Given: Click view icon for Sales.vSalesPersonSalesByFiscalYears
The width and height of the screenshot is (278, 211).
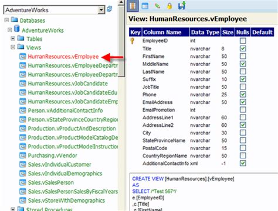Looking at the screenshot, I should (23, 192).
